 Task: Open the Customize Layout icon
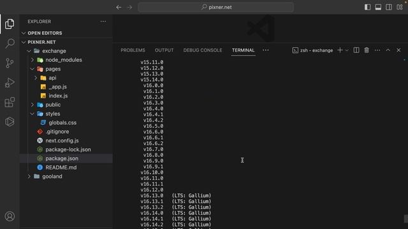pos(400,7)
